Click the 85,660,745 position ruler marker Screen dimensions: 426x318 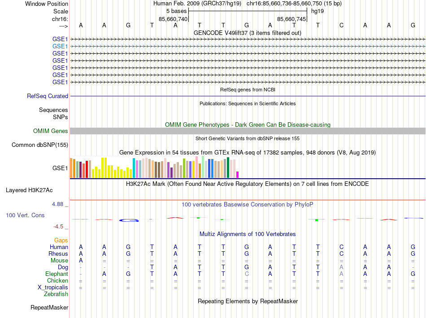pos(291,19)
